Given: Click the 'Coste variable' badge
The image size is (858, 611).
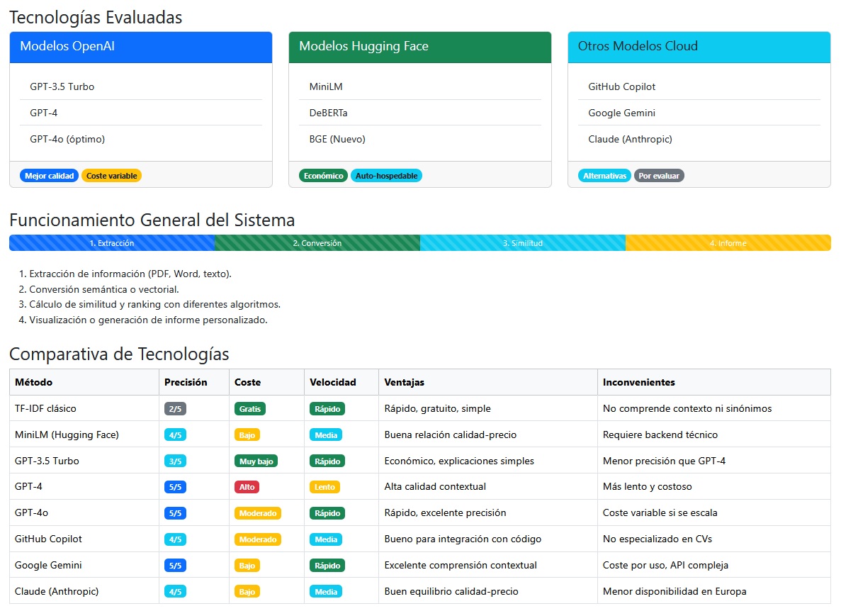Looking at the screenshot, I should [x=111, y=176].
